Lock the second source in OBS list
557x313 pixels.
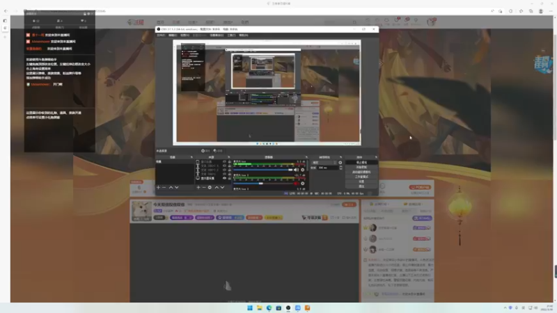tap(229, 166)
